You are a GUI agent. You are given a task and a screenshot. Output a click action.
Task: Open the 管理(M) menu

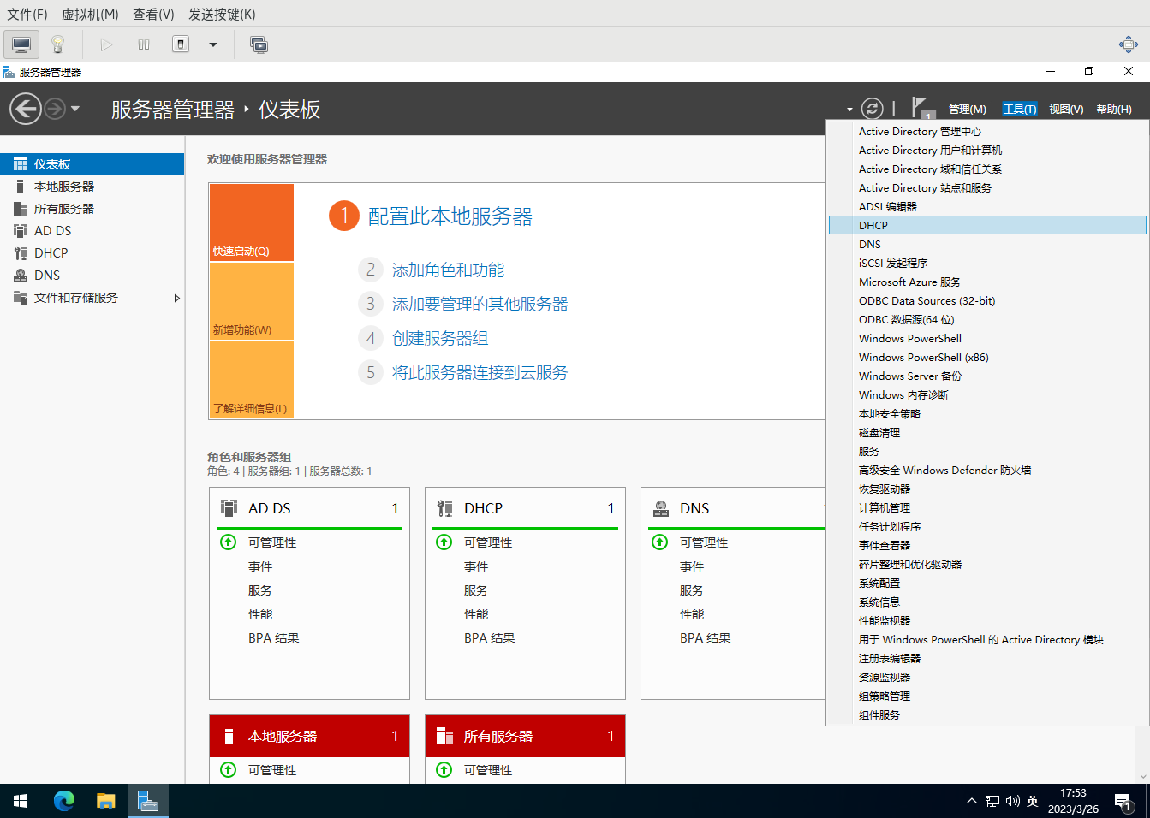pos(968,109)
